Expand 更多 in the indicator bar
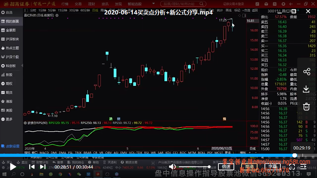Viewport: 317px width, 178px height. coord(229,153)
